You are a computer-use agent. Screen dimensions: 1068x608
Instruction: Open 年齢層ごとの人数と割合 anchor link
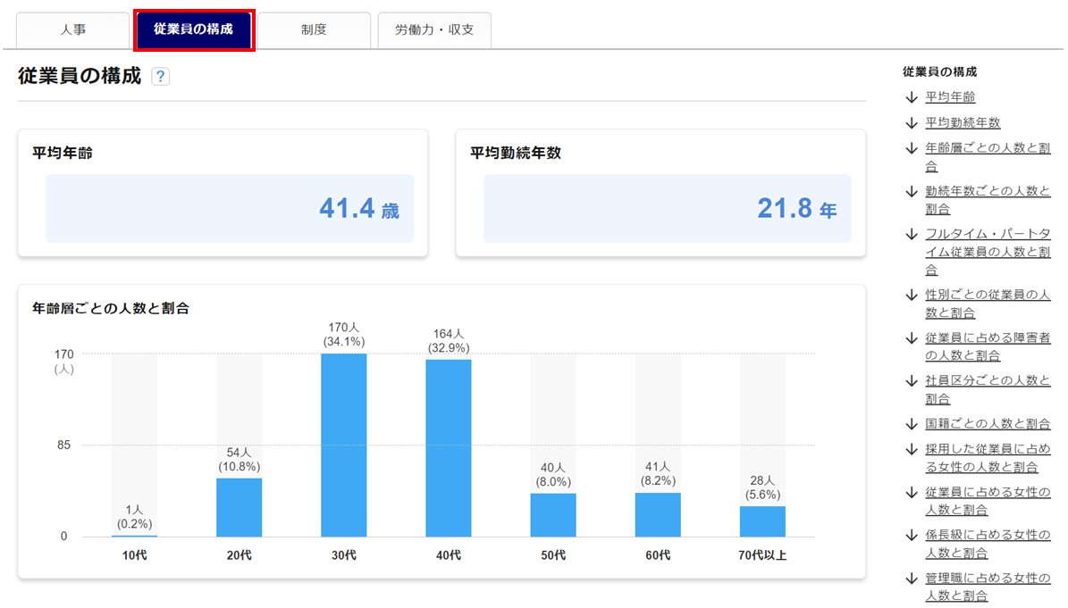pyautogui.click(x=988, y=157)
